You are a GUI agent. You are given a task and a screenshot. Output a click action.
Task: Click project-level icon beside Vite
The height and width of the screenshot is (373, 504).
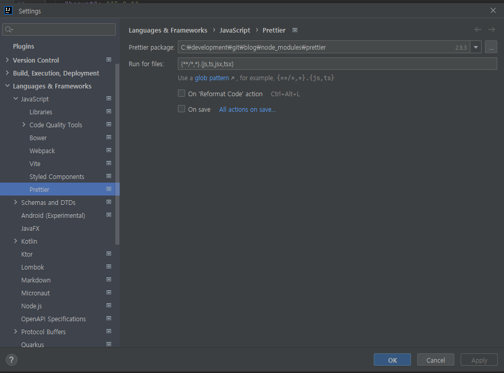[109, 163]
